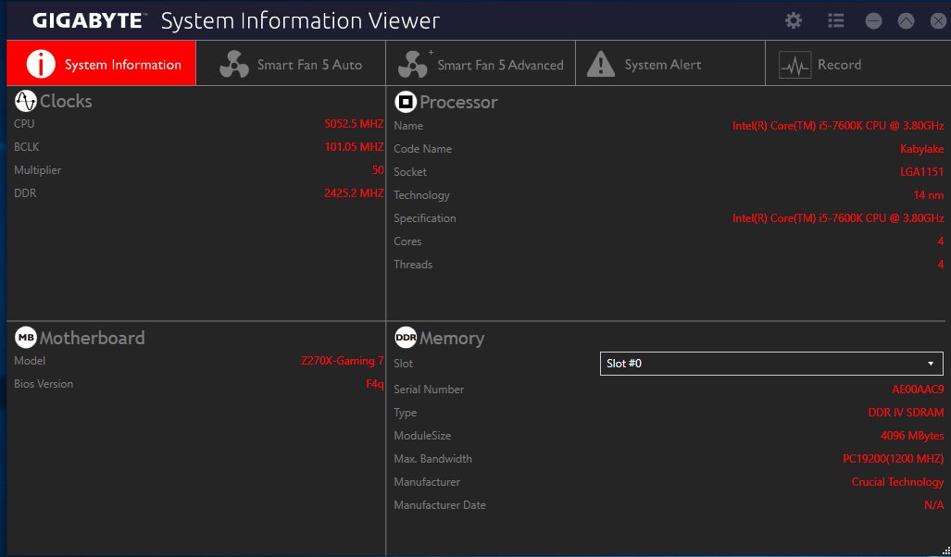This screenshot has width=951, height=557.
Task: Click the Crucial Technology manufacturer value
Action: tap(897, 482)
